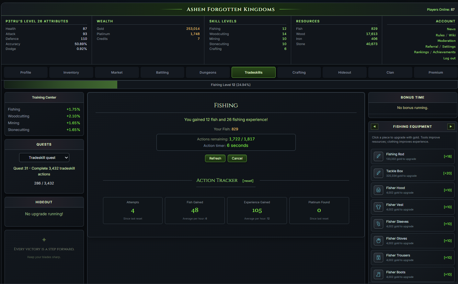Click the Fisher Hood upgrade cost text

pos(400,193)
